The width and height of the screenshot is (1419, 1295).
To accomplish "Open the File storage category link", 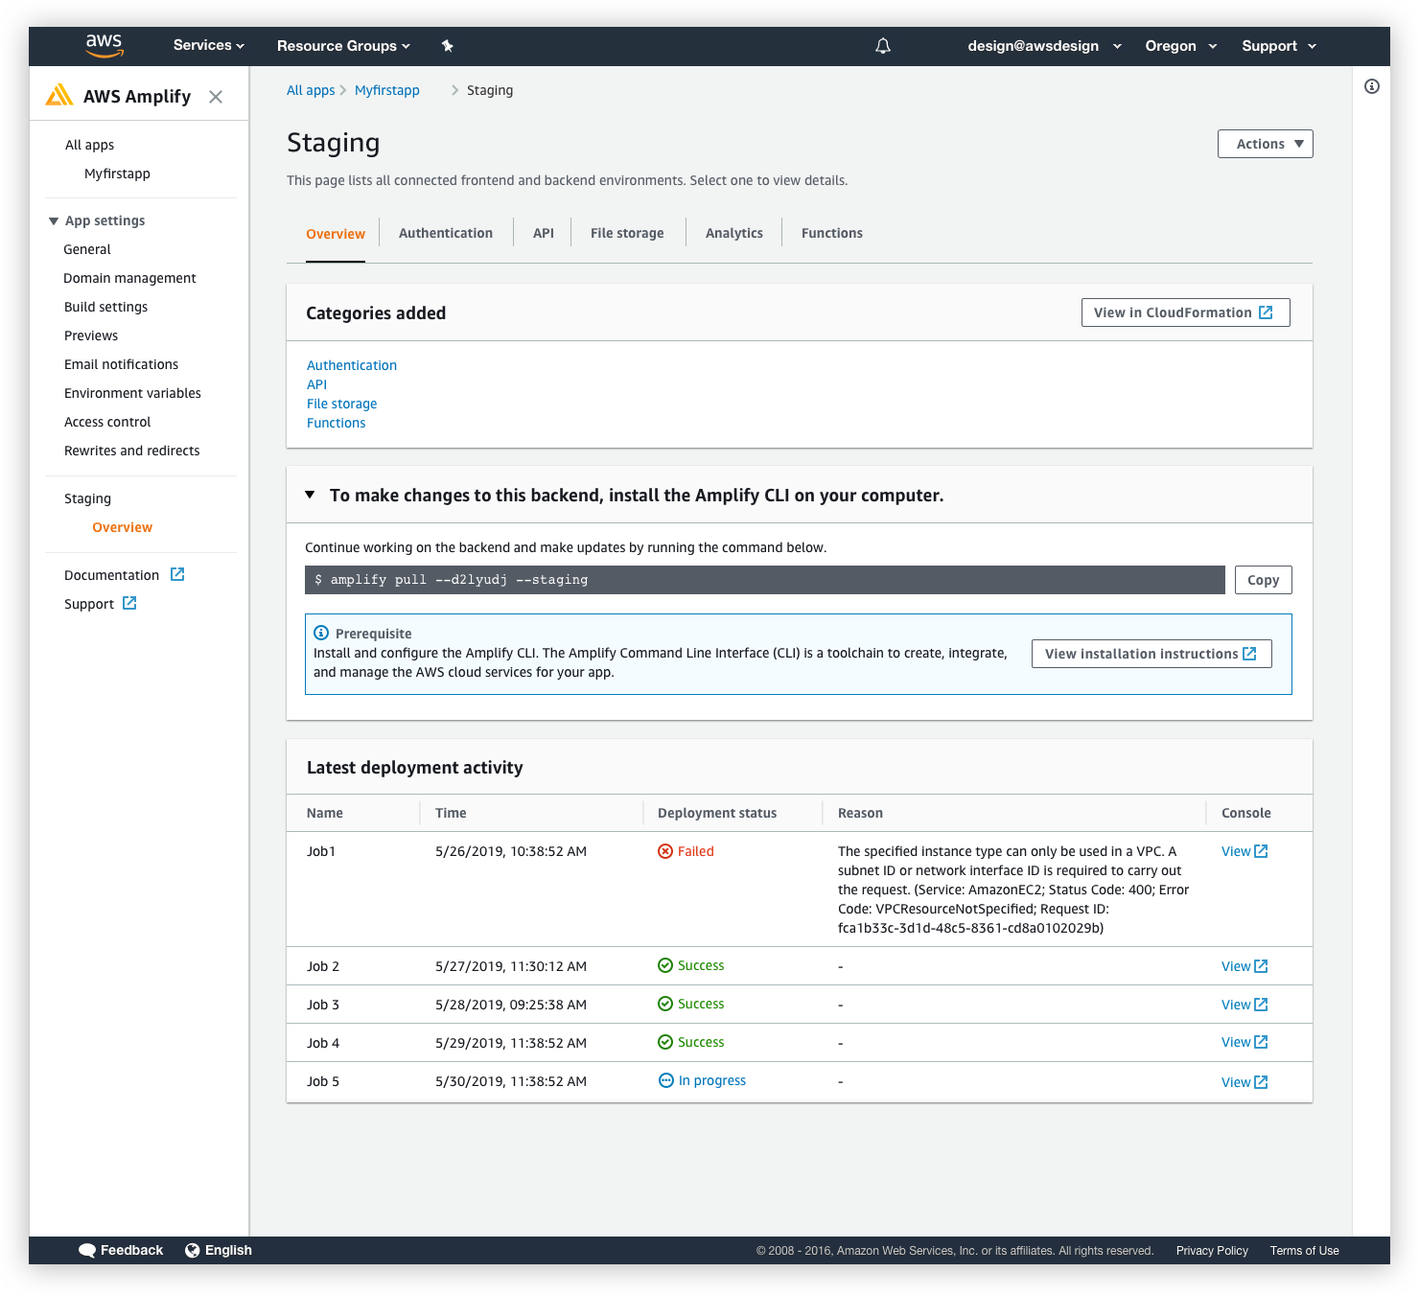I will point(341,404).
